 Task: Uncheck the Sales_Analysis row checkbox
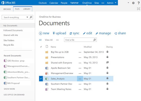[41, 79]
